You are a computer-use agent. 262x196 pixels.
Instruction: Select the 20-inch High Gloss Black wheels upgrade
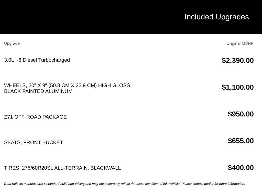pyautogui.click(x=67, y=88)
